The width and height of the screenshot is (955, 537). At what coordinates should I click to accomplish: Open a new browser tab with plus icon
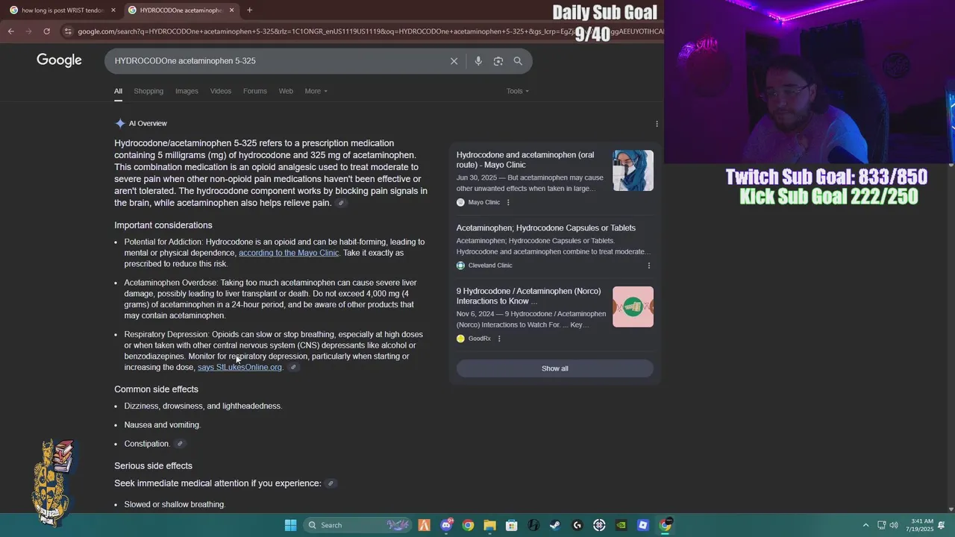click(249, 10)
